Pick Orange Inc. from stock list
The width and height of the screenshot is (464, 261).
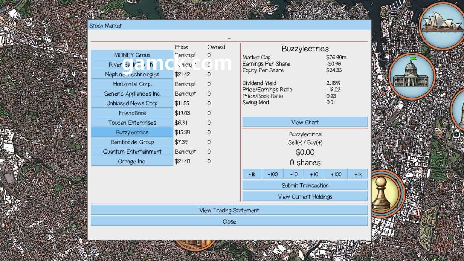132,161
